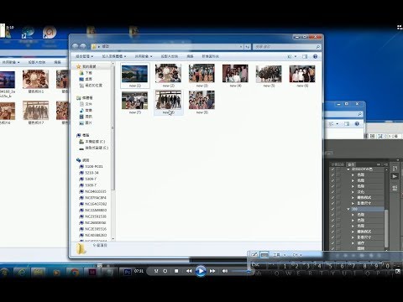Switch to 動作 tab in Photoshop panel
This screenshot has height=302, width=403.
point(351,164)
